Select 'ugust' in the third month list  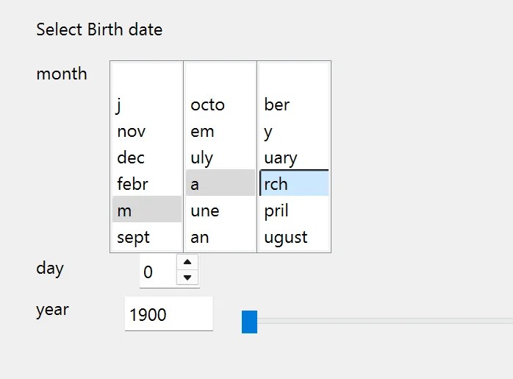pos(293,237)
